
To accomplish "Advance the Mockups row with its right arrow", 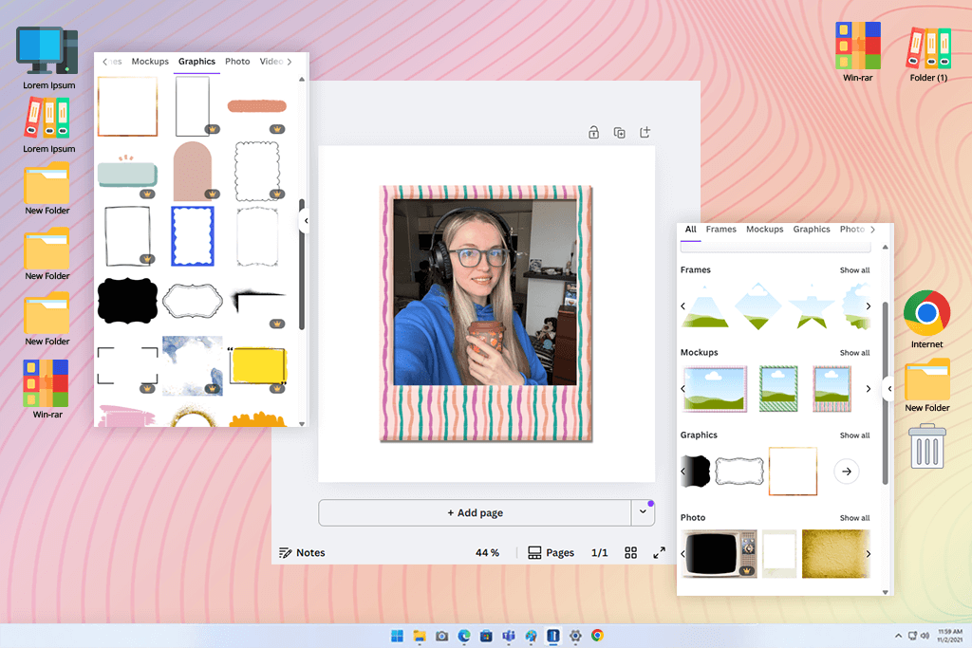I will (868, 388).
